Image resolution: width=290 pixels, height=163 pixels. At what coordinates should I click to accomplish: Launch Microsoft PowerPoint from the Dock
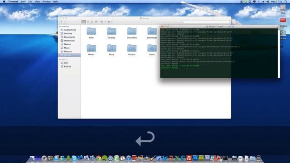tap(171, 158)
